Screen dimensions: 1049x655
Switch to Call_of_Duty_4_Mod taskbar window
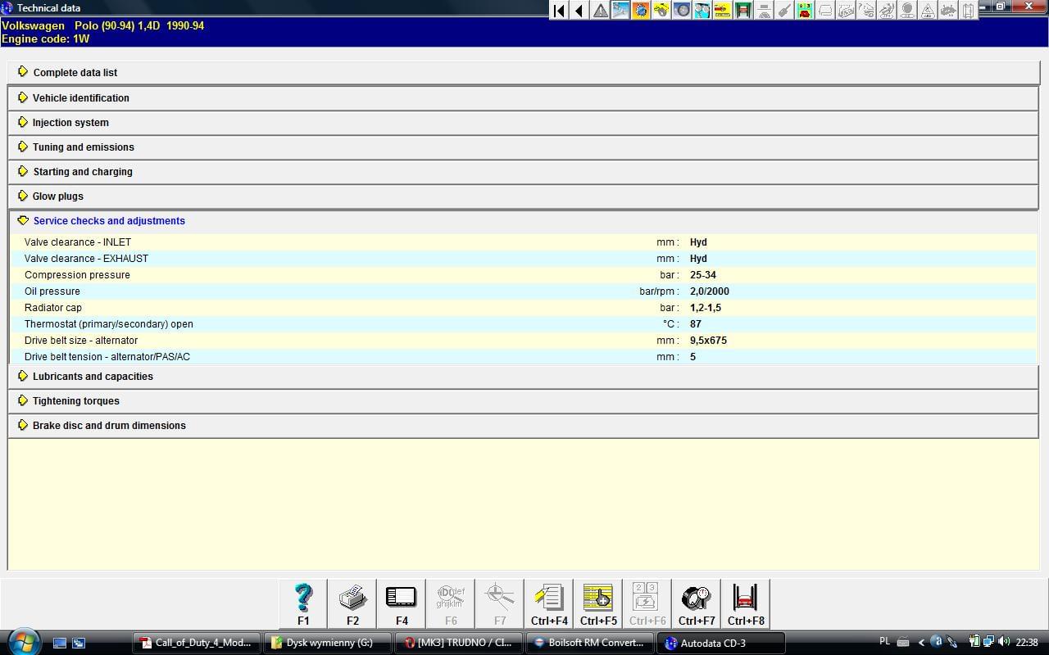coord(197,643)
